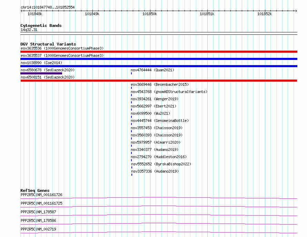Click the 14q32.31 cytogenetic band label
Viewport: 307px width, 237px height.
[x=29, y=30]
